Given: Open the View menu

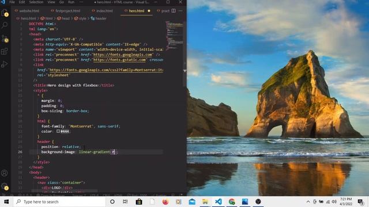Looking at the screenshot, I should click(51, 2).
